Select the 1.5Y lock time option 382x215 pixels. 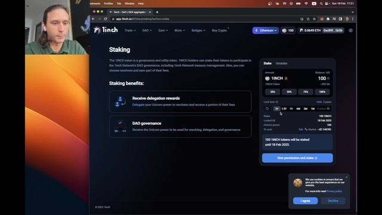pos(284,109)
